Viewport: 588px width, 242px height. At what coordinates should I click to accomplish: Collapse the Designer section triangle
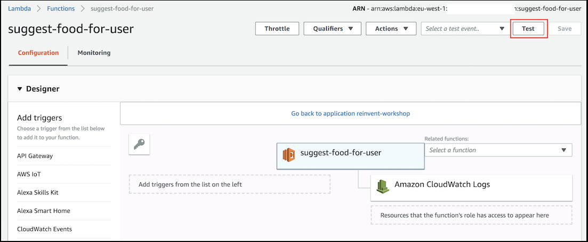[20, 89]
